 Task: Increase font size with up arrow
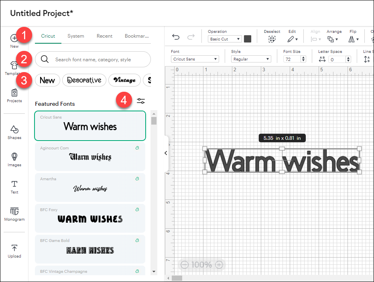click(303, 57)
